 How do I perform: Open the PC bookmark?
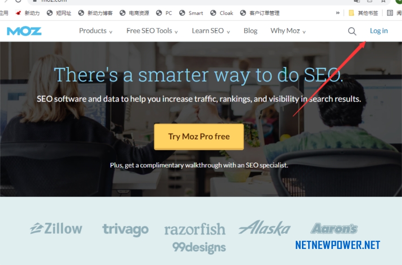[x=164, y=13]
